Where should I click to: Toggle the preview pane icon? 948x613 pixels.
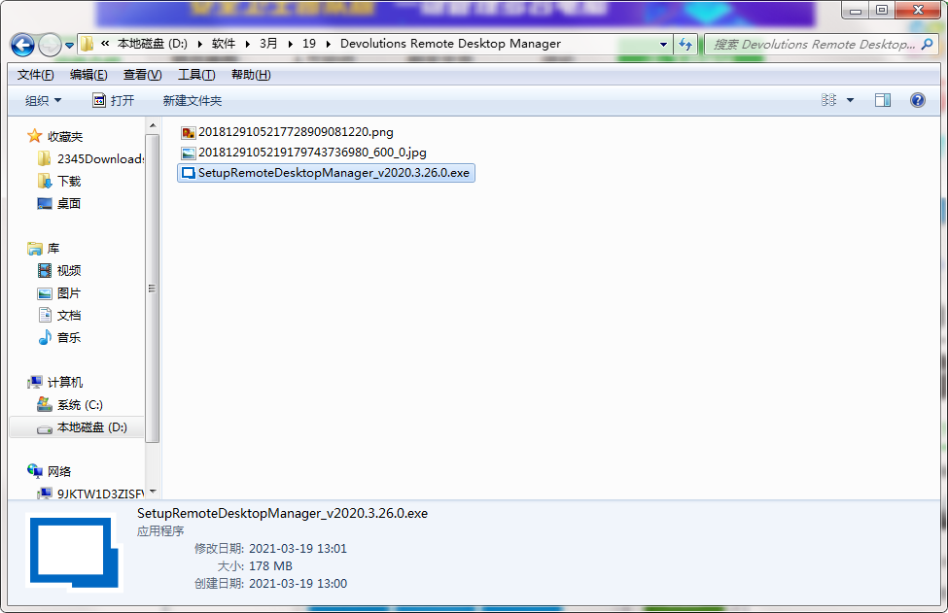point(883,100)
